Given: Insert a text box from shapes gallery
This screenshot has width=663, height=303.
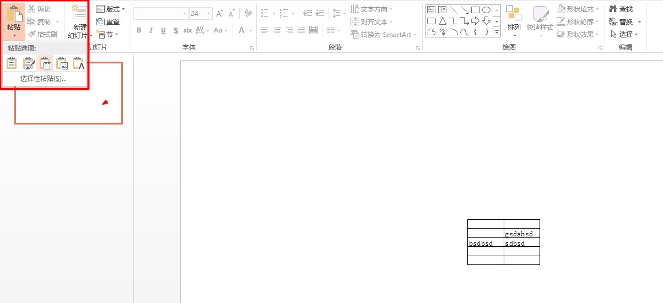Looking at the screenshot, I should 431,9.
